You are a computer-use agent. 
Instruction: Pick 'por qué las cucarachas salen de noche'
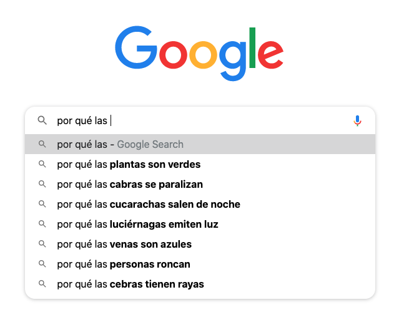(200, 204)
